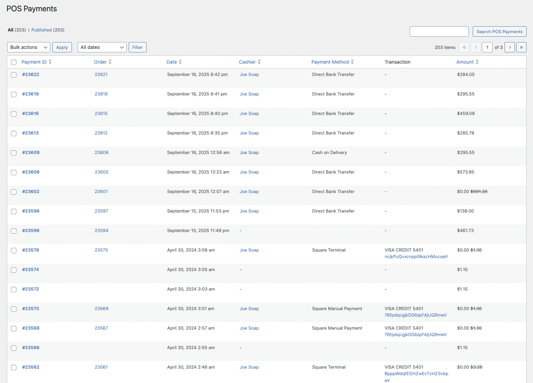This screenshot has width=533, height=383.
Task: Check the box for payment #23622
Action: pos(14,75)
